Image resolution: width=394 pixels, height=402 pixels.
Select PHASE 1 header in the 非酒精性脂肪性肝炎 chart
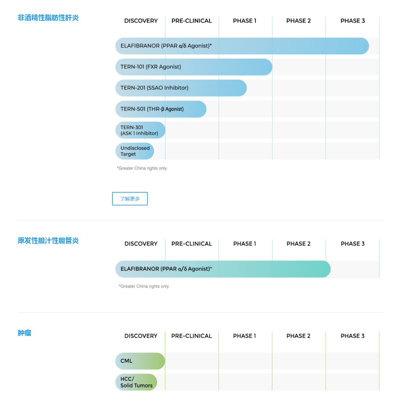[244, 21]
